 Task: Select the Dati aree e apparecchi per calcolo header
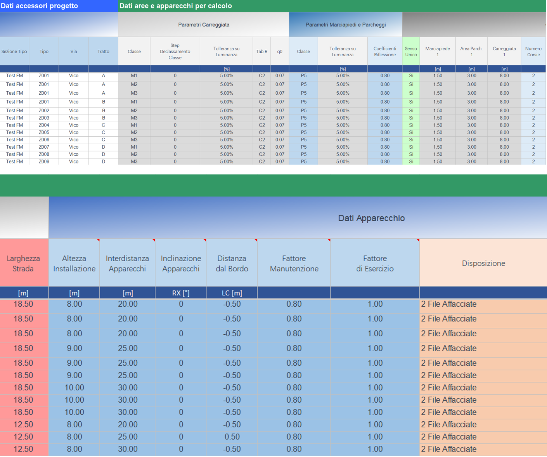point(176,6)
